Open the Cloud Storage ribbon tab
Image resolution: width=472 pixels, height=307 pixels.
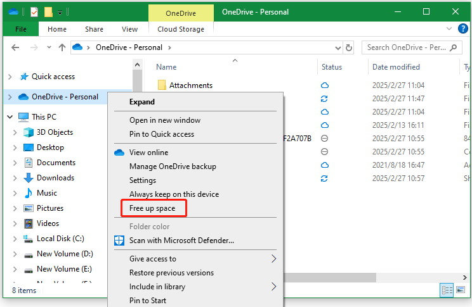181,29
